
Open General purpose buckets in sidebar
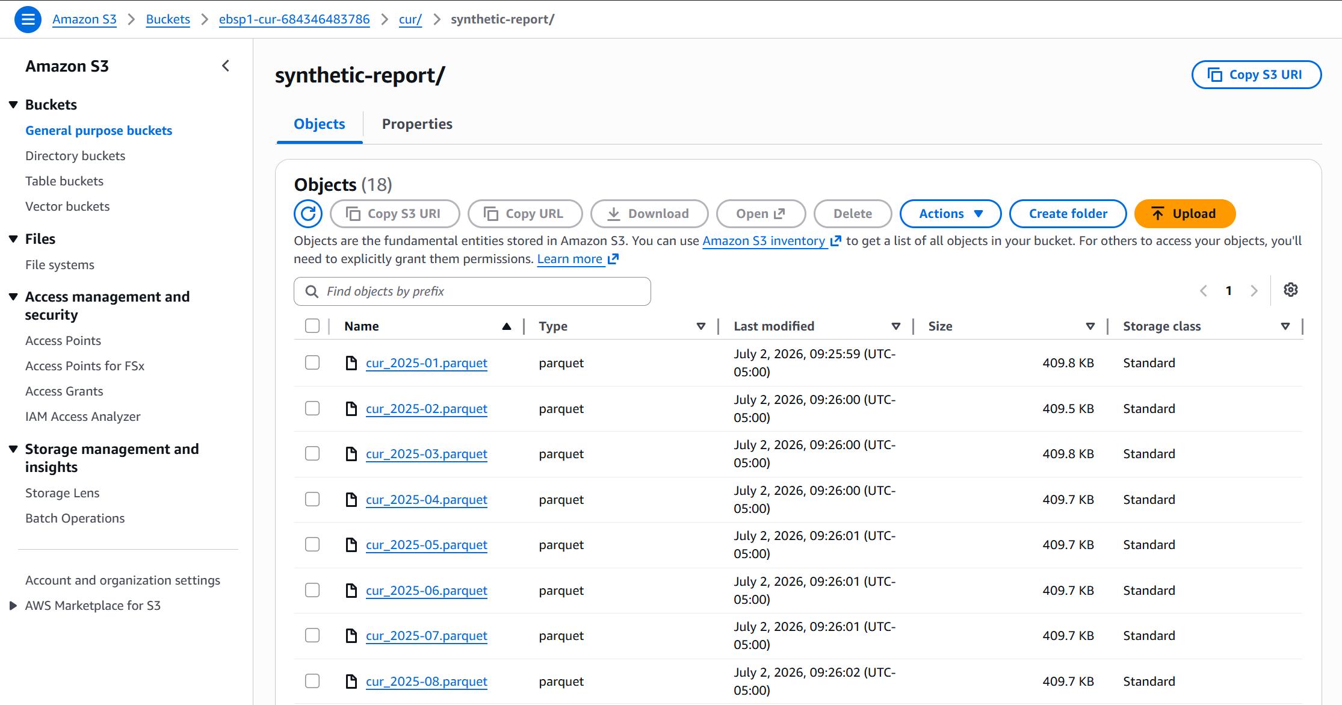99,131
